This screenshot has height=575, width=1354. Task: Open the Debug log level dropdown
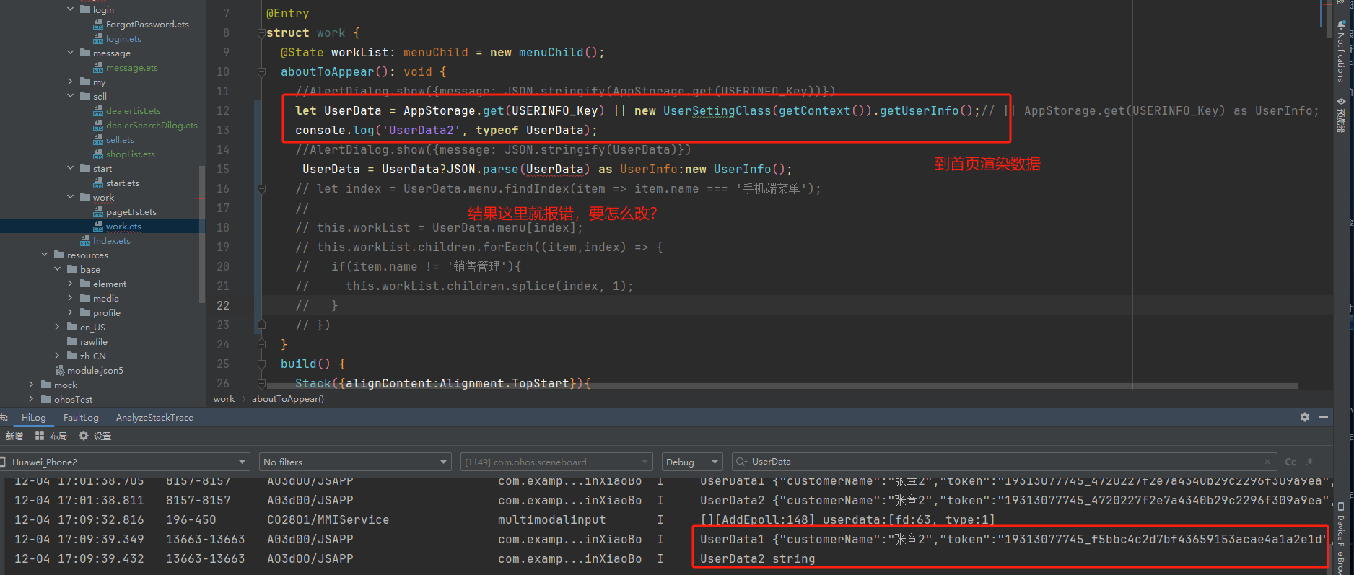pyautogui.click(x=692, y=462)
